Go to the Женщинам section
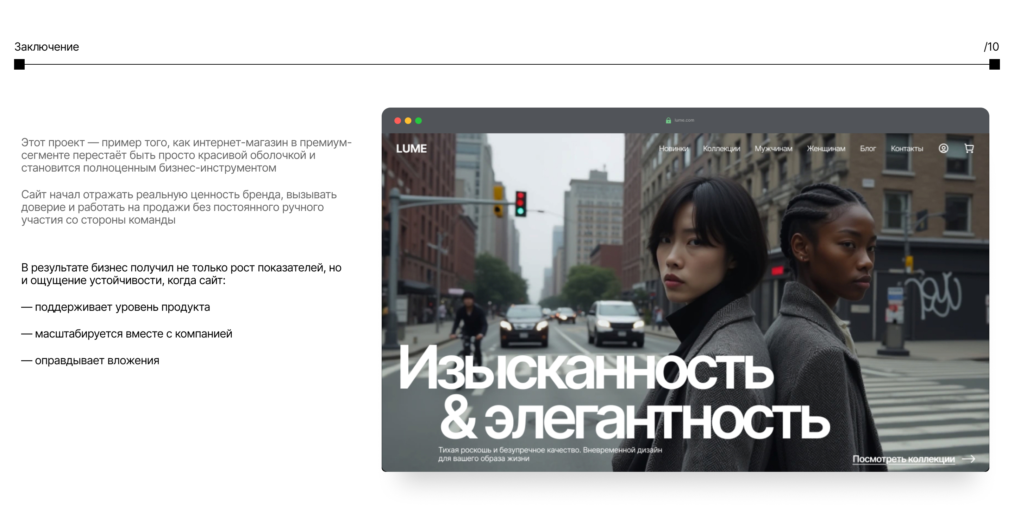The image size is (1014, 514). point(826,149)
